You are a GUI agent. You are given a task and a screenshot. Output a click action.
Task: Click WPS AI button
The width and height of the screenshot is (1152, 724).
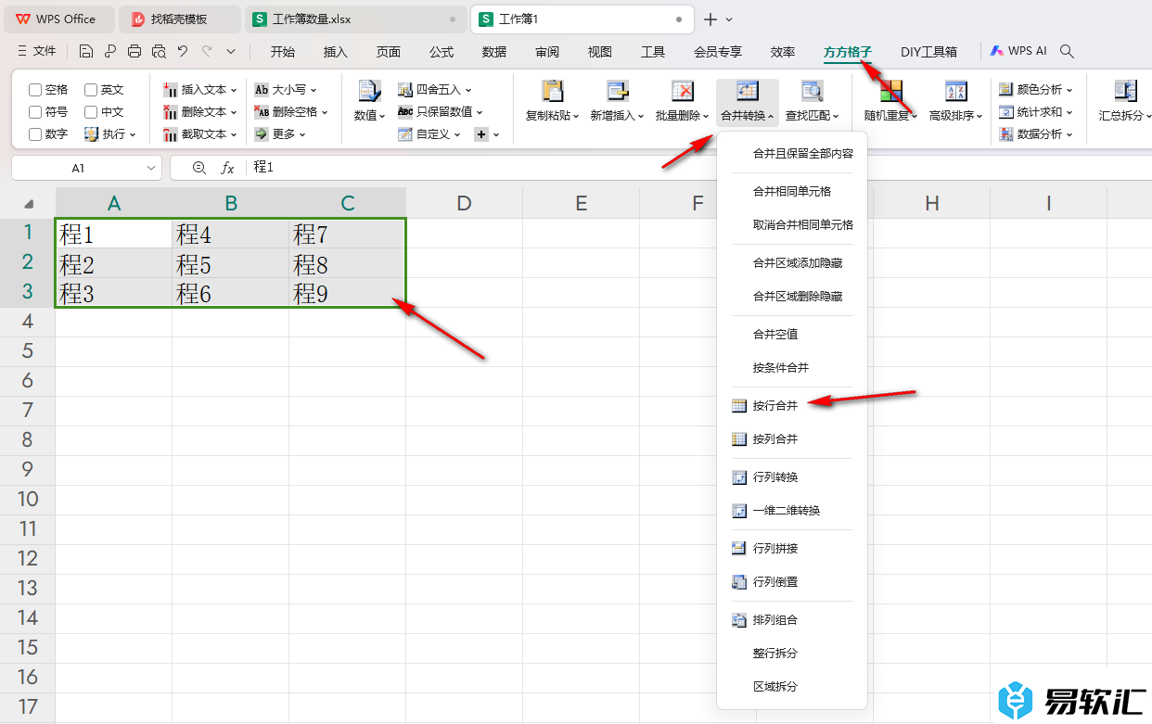pos(1018,52)
